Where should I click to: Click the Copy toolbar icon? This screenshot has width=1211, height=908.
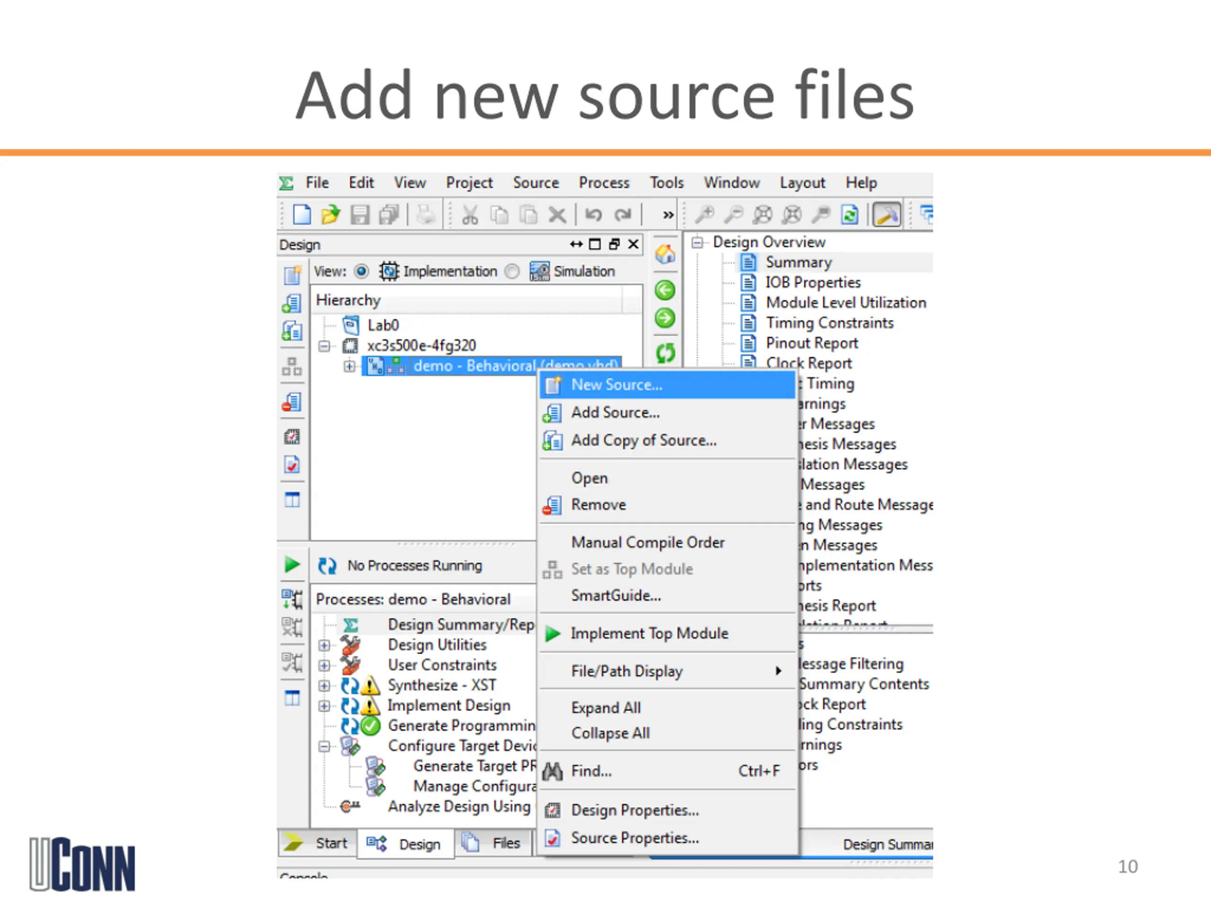pos(499,215)
